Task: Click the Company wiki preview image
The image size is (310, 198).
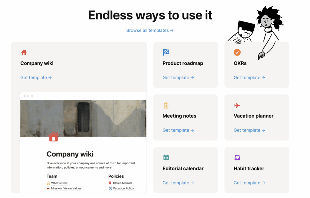Action: (83, 118)
